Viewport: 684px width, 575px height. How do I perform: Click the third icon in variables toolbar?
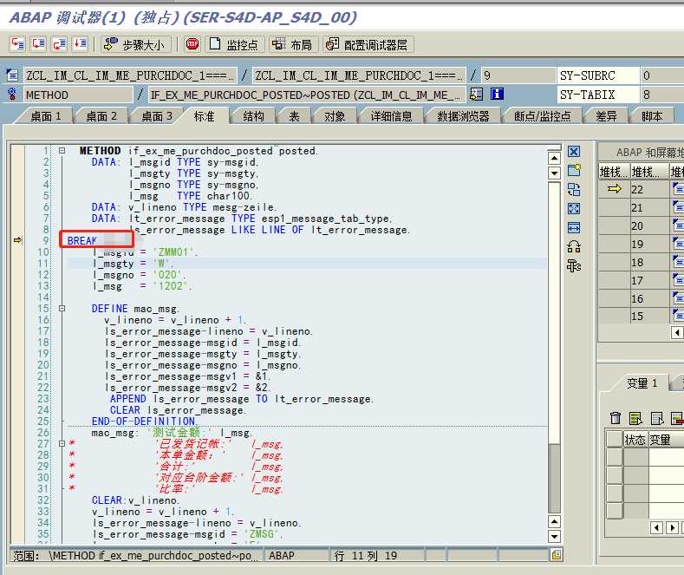tap(656, 418)
